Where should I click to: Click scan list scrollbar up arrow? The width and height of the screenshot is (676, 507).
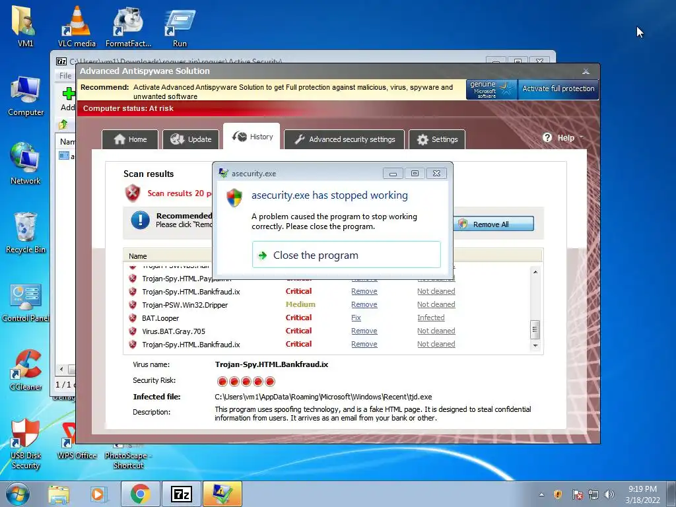535,271
